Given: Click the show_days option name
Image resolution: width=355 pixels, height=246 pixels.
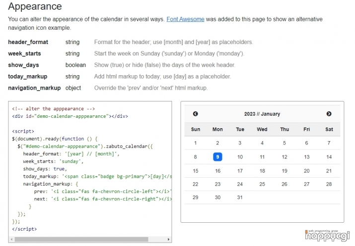Looking at the screenshot, I should click(23, 65).
